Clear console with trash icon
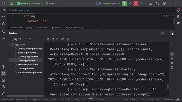Viewport: 182px width, 102px height. (x=172, y=67)
